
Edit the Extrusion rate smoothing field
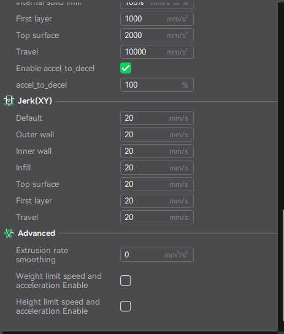157,254
